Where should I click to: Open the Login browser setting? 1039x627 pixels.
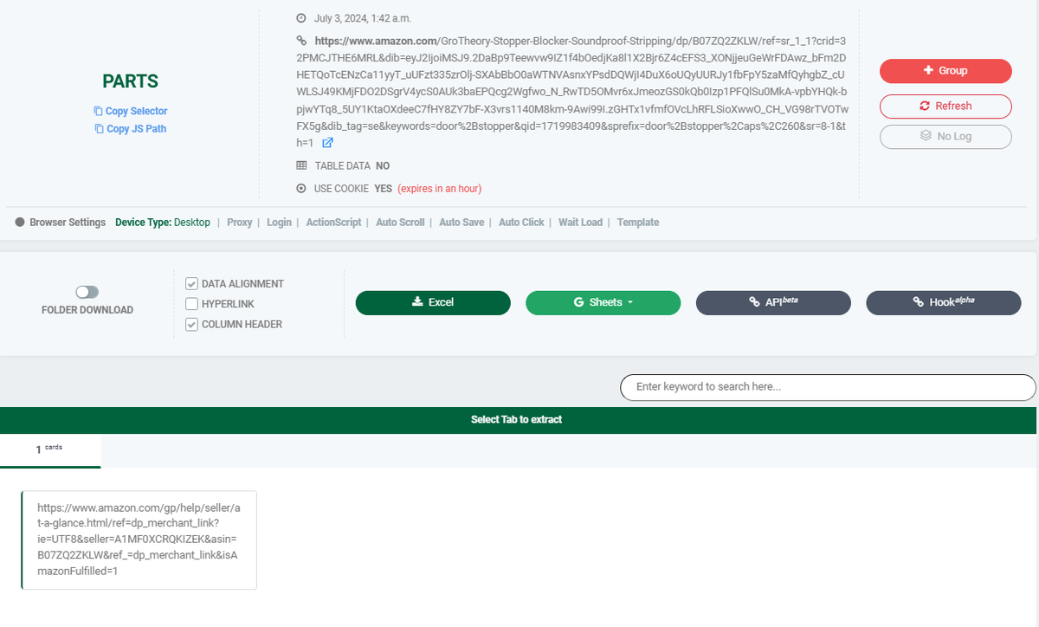pyautogui.click(x=279, y=223)
